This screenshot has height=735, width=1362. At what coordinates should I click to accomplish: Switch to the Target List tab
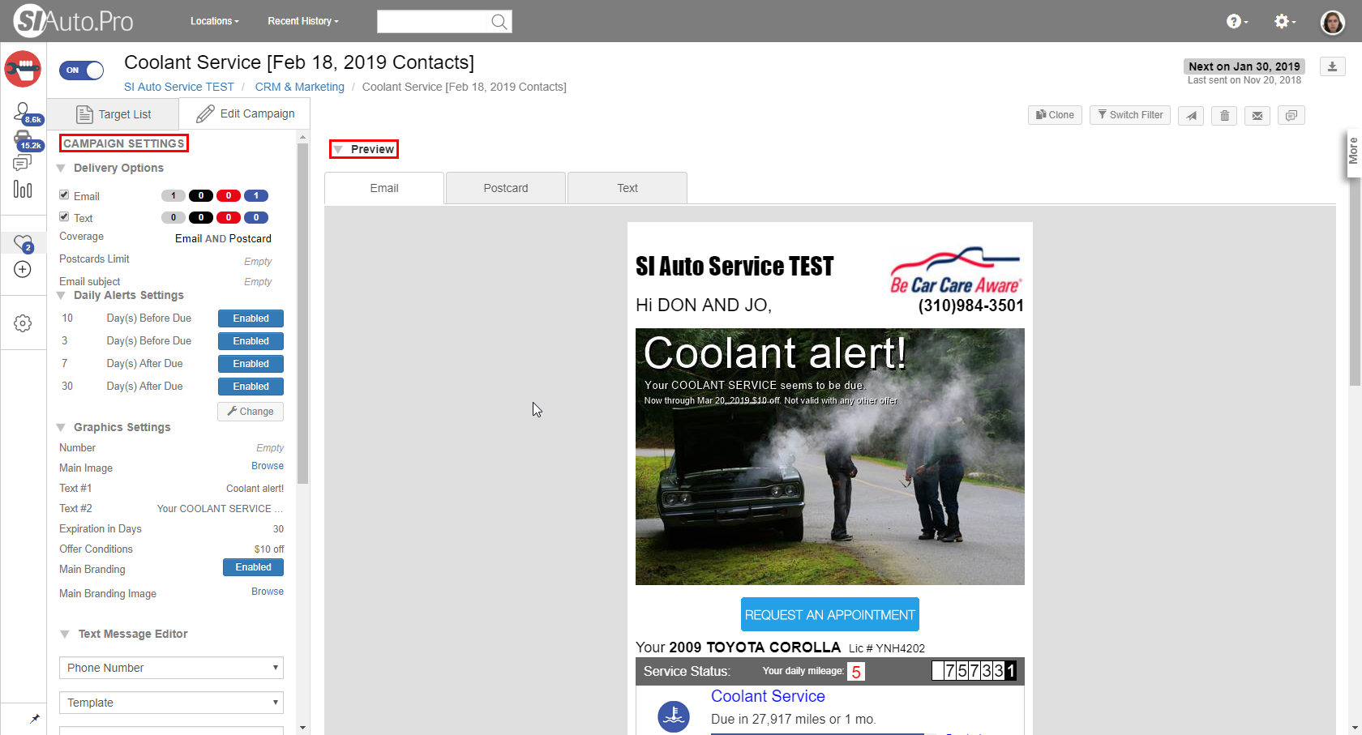(x=113, y=114)
